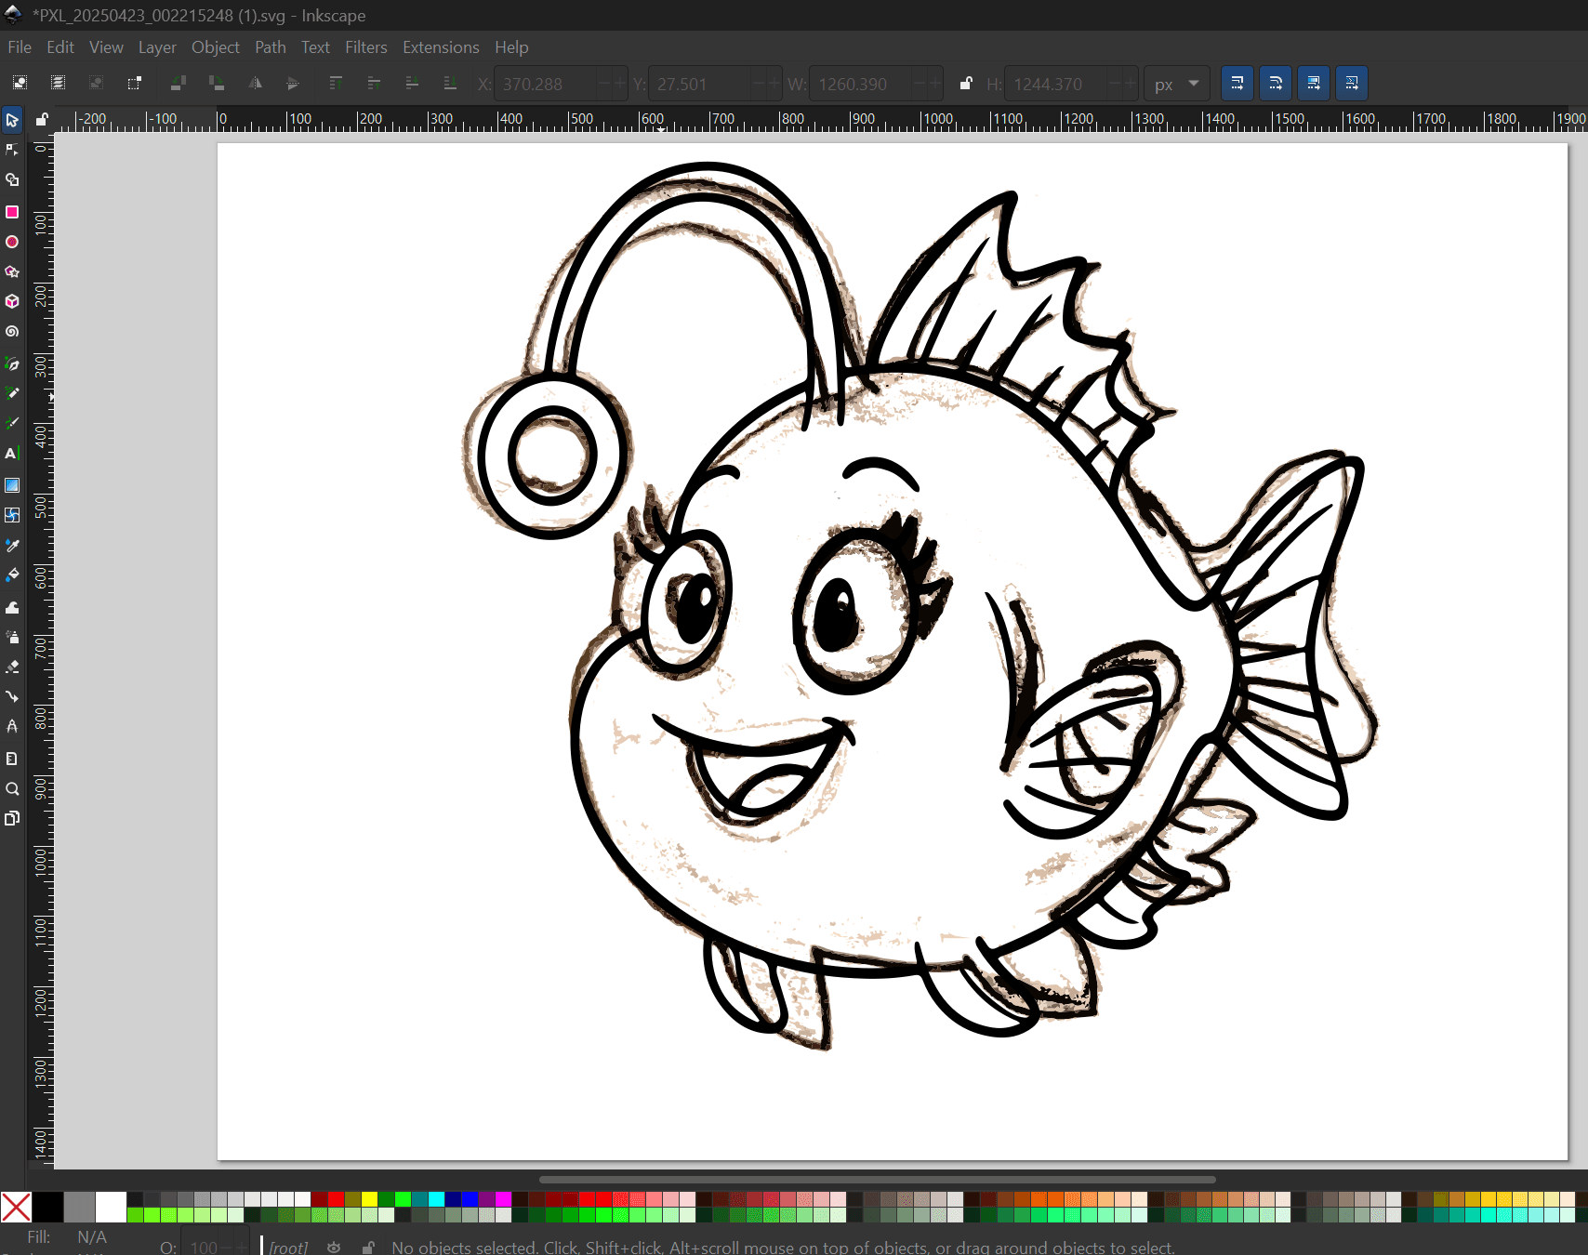Viewport: 1588px width, 1255px height.
Task: Activate the Eraser tool
Action: 12,667
